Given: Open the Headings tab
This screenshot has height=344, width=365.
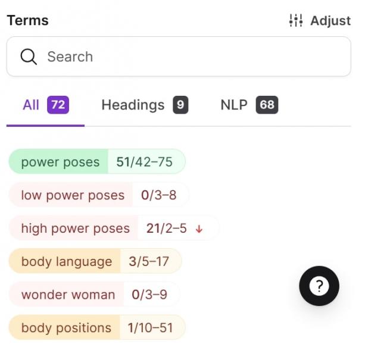Looking at the screenshot, I should click(x=133, y=105).
